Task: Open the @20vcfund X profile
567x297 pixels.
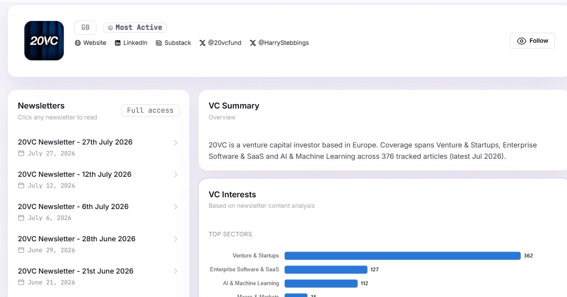Action: point(220,43)
